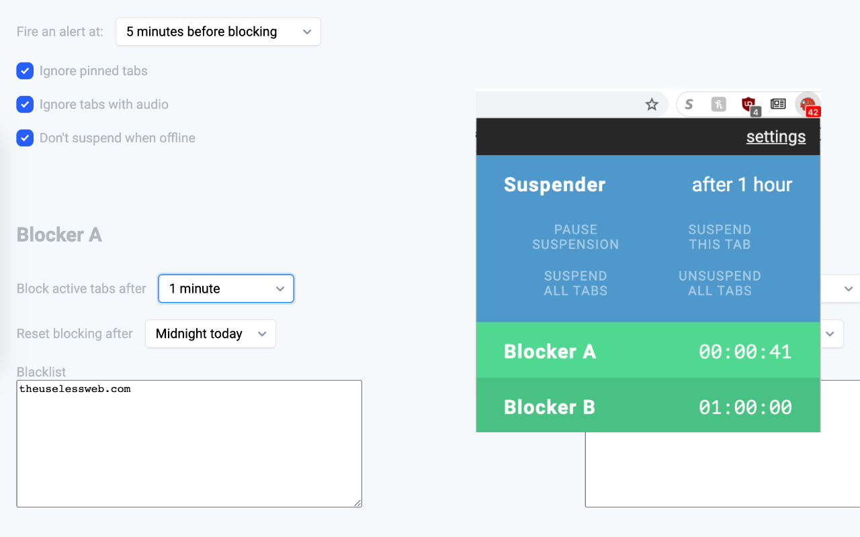860x537 pixels.
Task: Open the Fire an alert at dropdown
Action: point(218,32)
